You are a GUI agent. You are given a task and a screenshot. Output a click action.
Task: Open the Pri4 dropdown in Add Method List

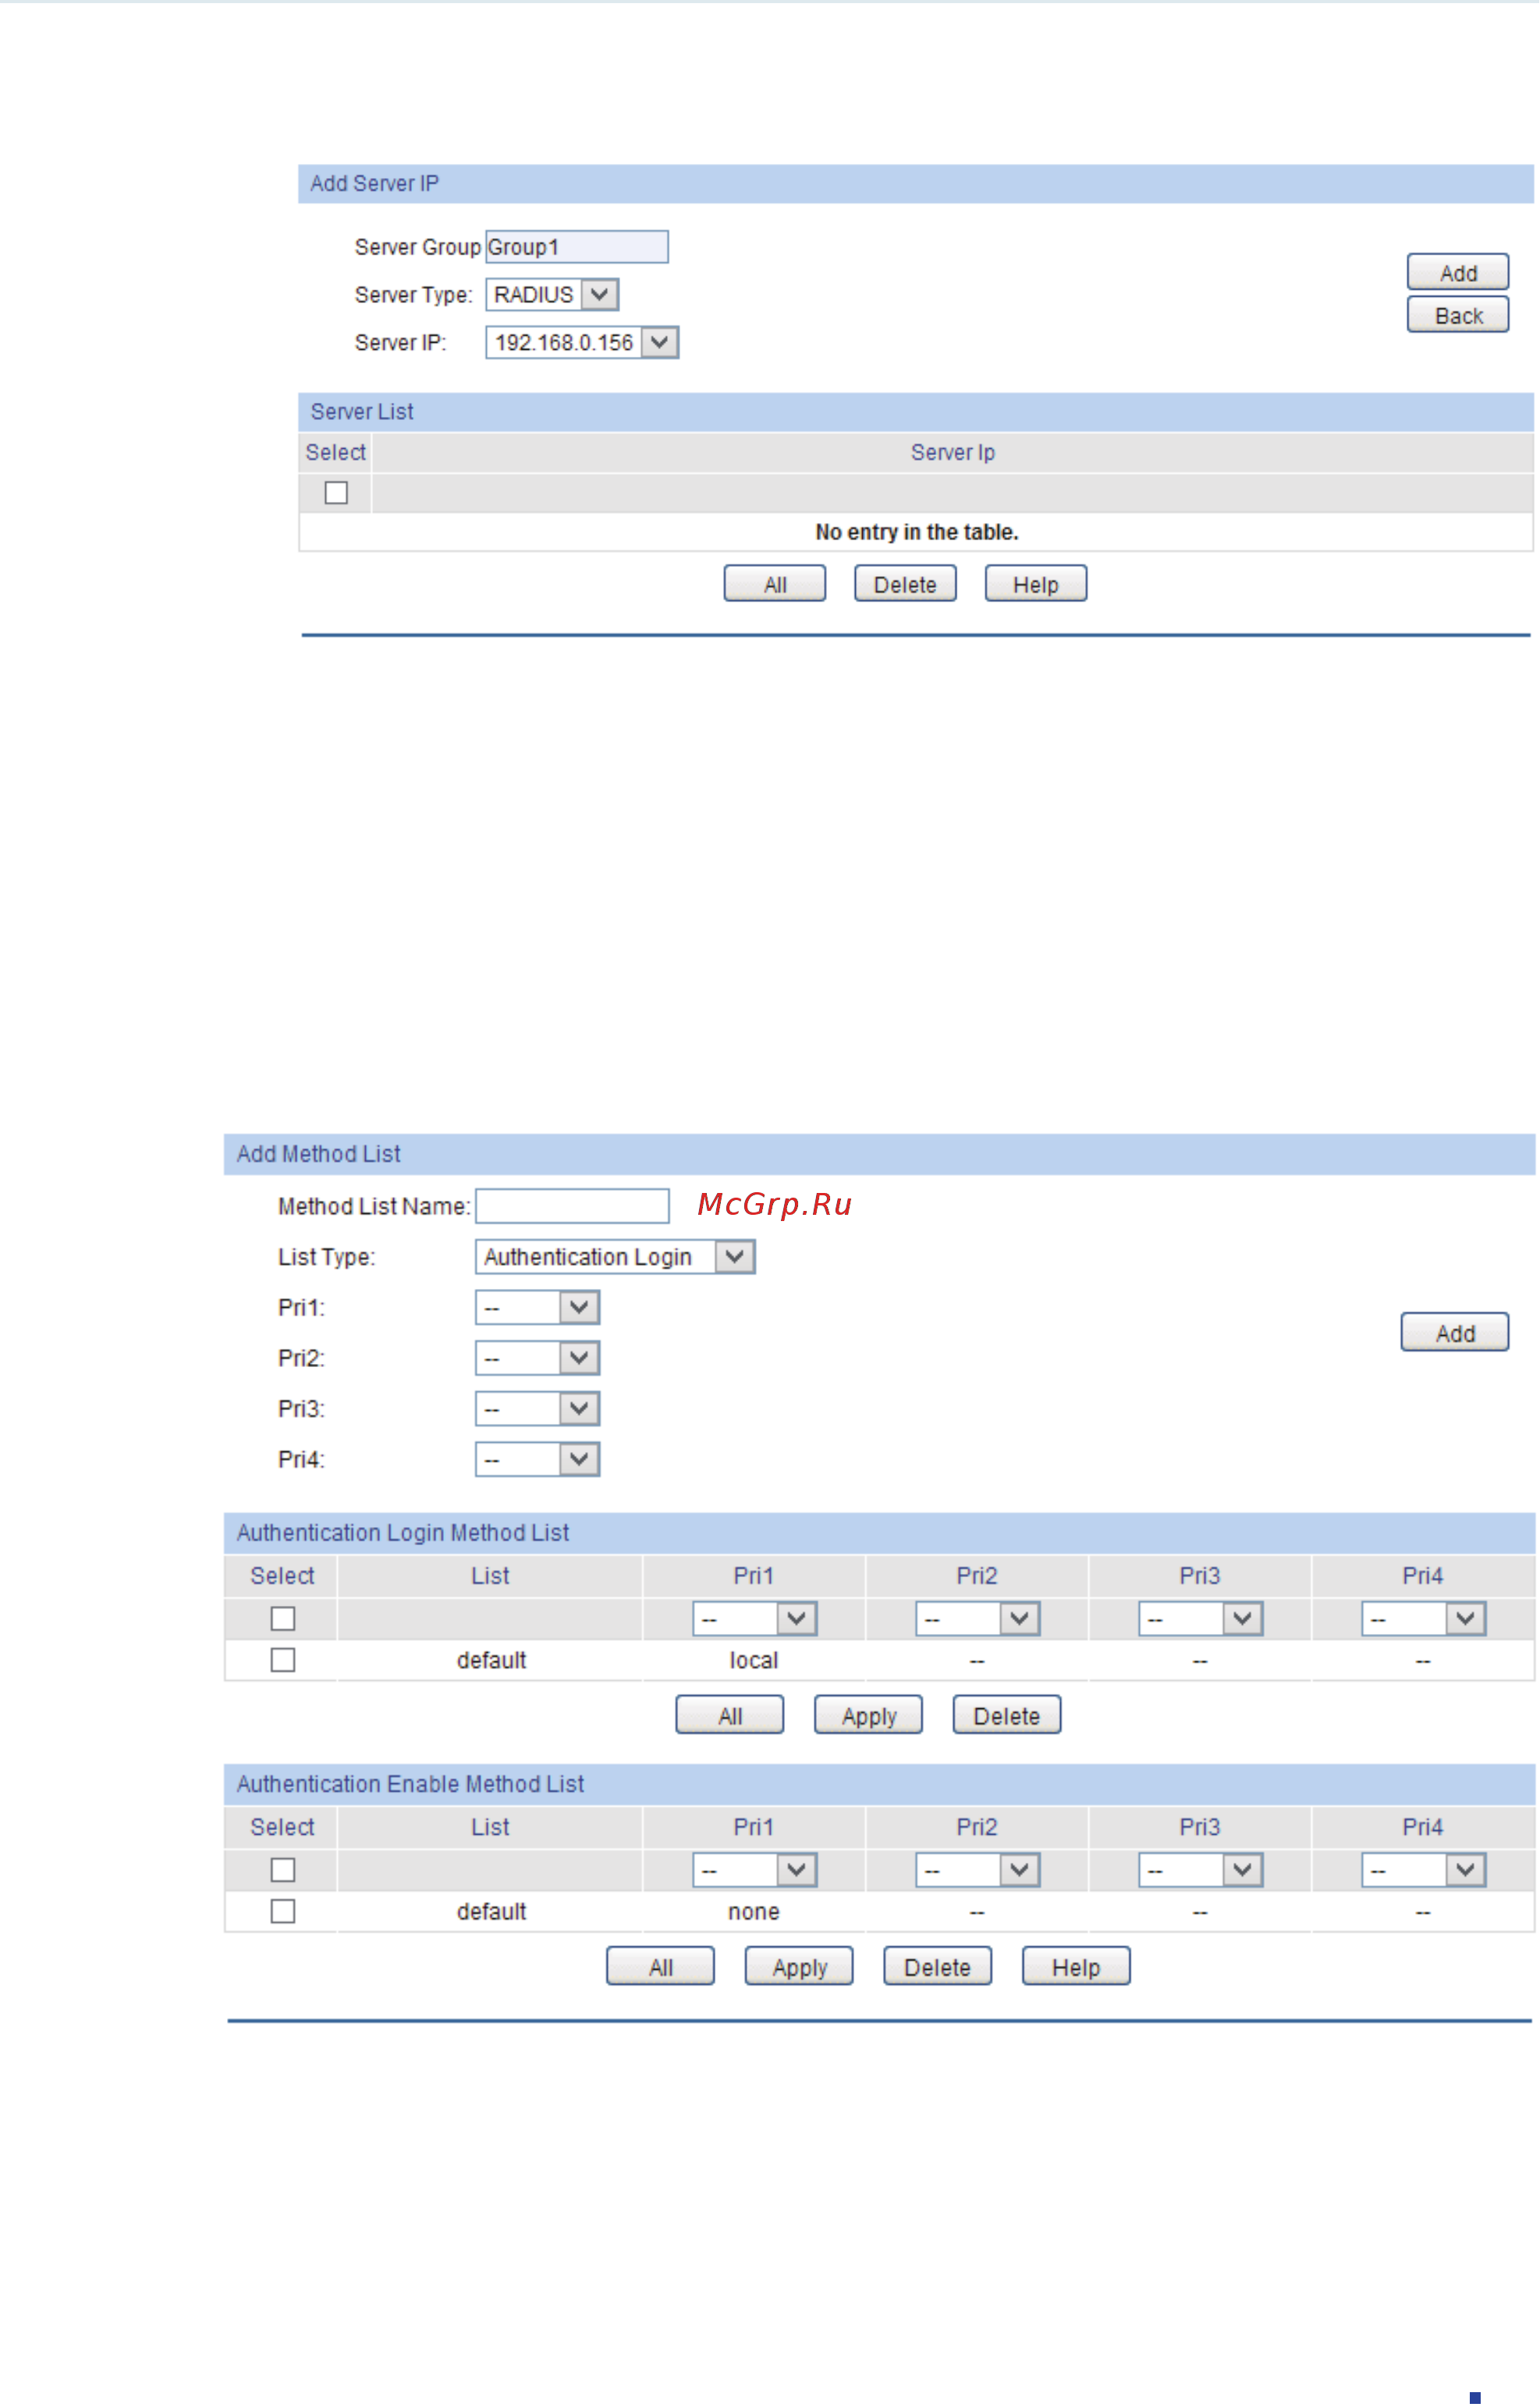(x=580, y=1459)
